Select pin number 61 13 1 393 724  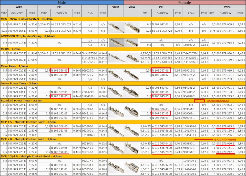click(162, 31)
